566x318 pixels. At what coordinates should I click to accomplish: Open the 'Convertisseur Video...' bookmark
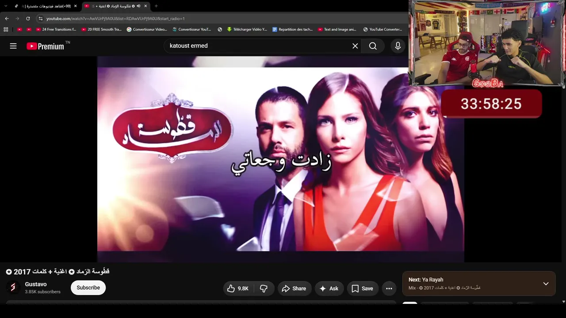(147, 30)
